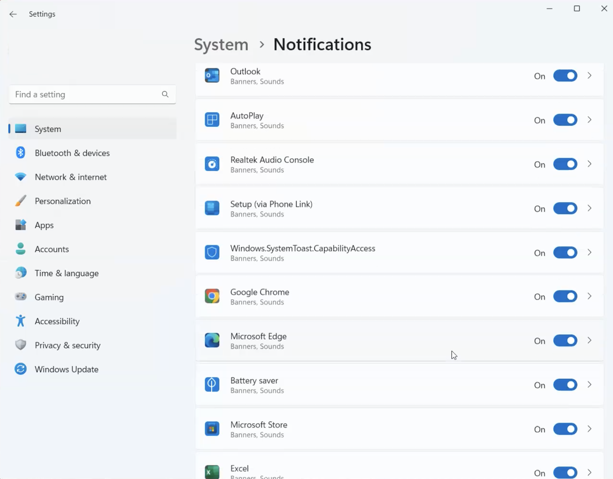Click the Realtek Audio Console icon
The image size is (613, 479).
click(x=212, y=164)
